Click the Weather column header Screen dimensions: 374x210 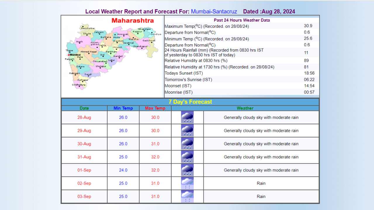pyautogui.click(x=245, y=108)
